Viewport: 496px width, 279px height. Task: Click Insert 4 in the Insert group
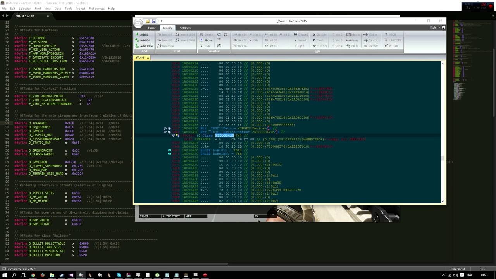pos(165,34)
